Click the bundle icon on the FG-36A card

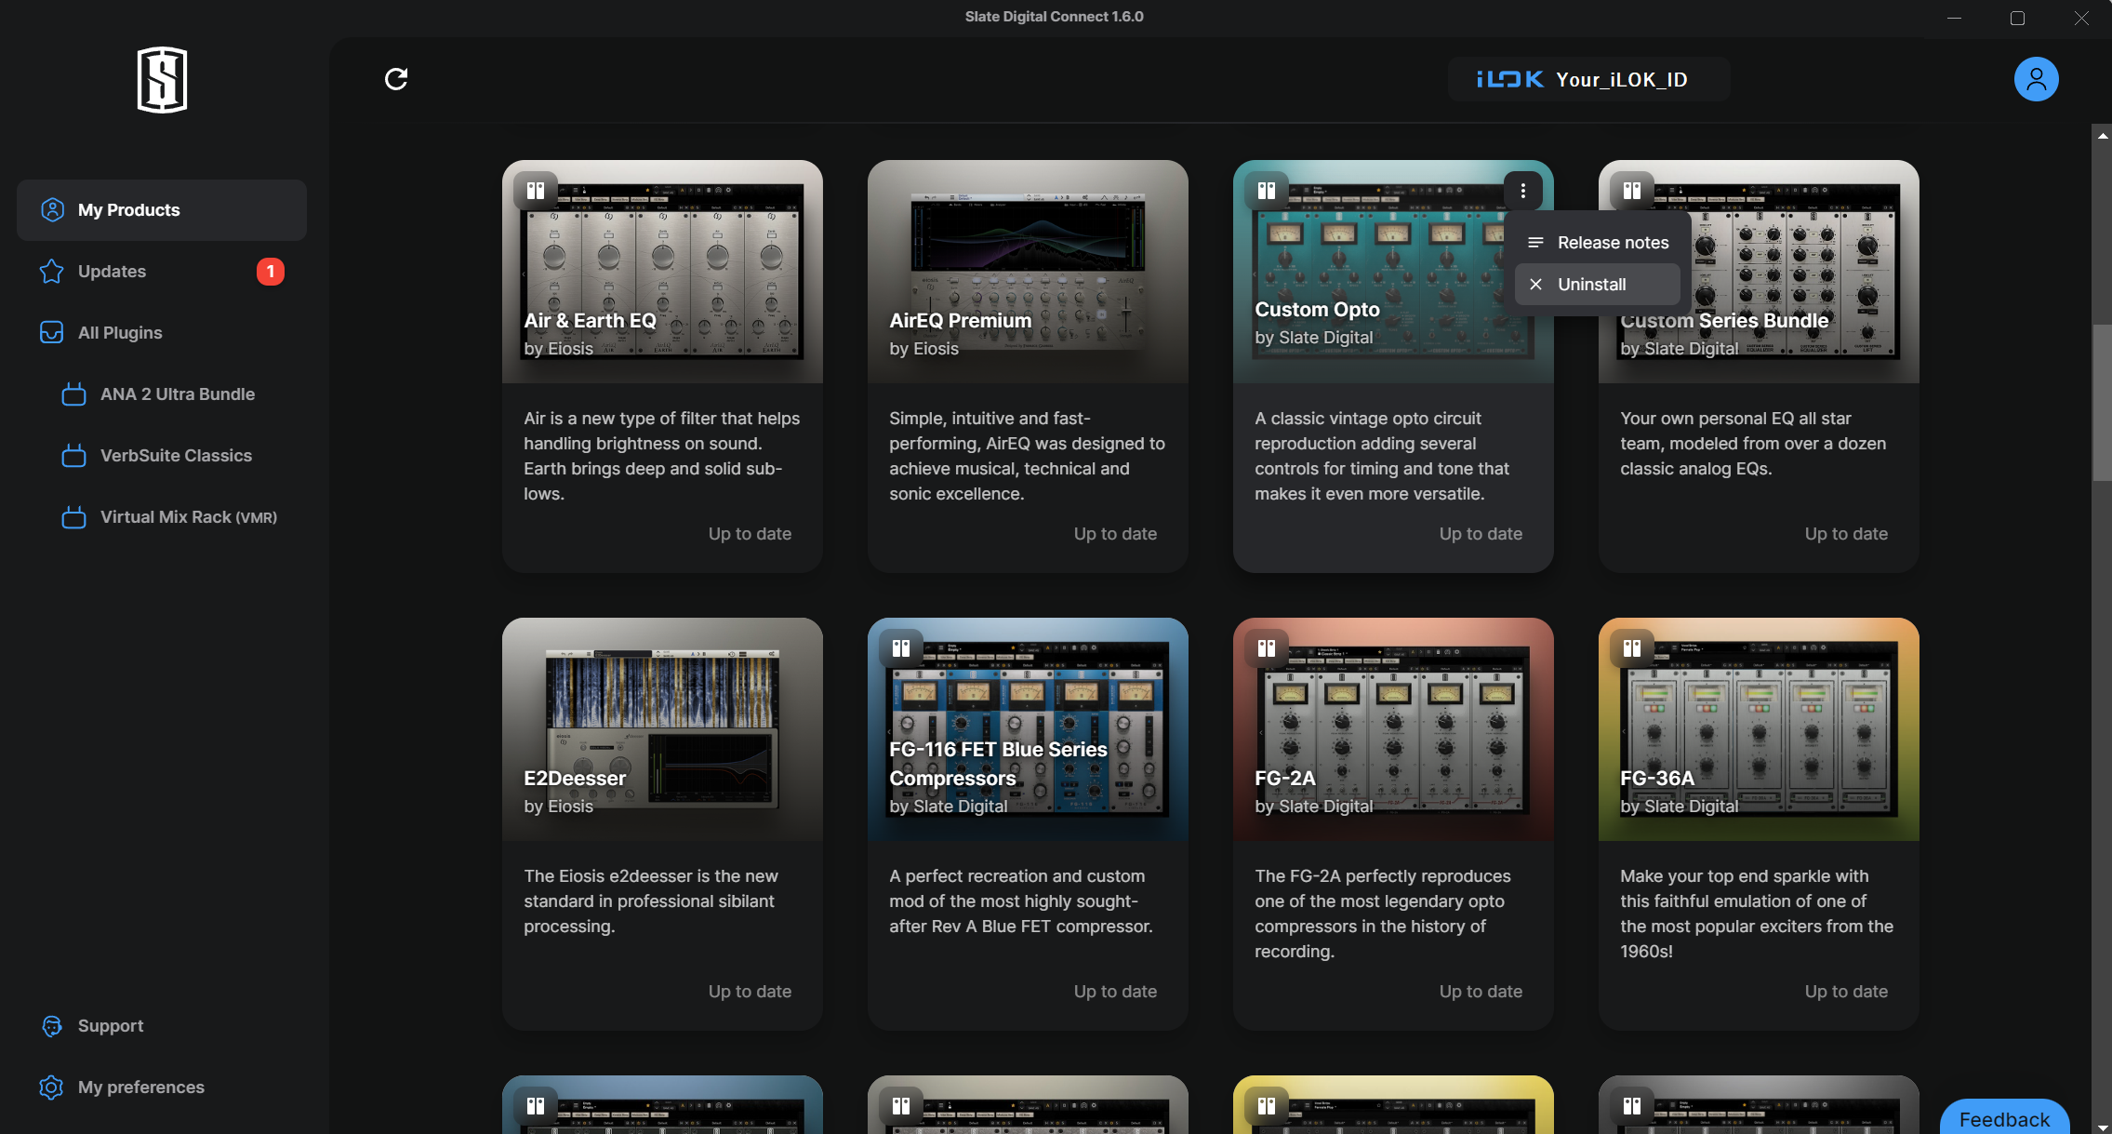tap(1632, 648)
